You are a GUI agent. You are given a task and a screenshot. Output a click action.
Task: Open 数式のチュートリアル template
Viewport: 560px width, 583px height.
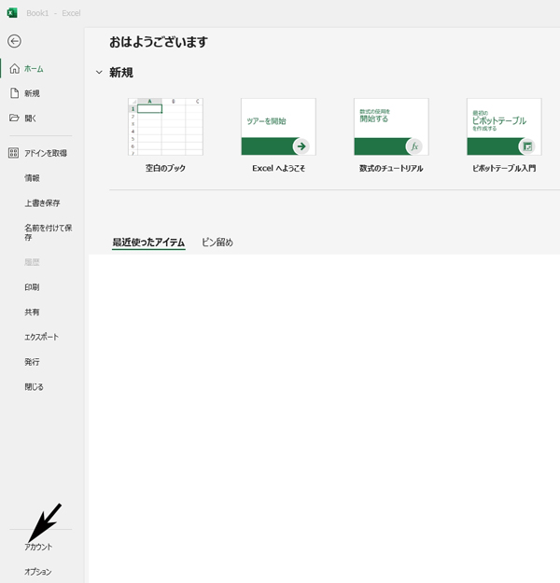pyautogui.click(x=391, y=127)
